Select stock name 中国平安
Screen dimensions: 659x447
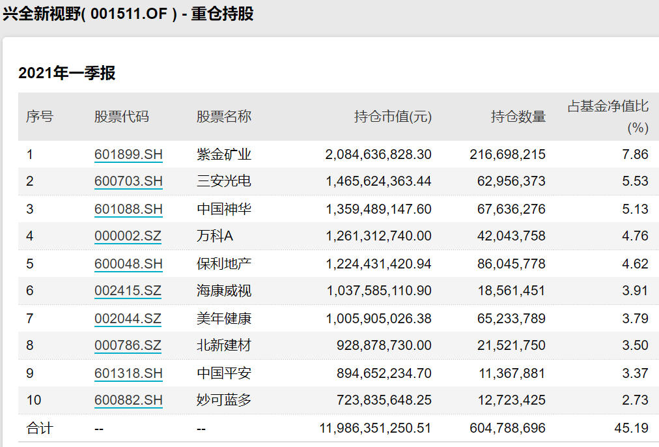tap(223, 373)
